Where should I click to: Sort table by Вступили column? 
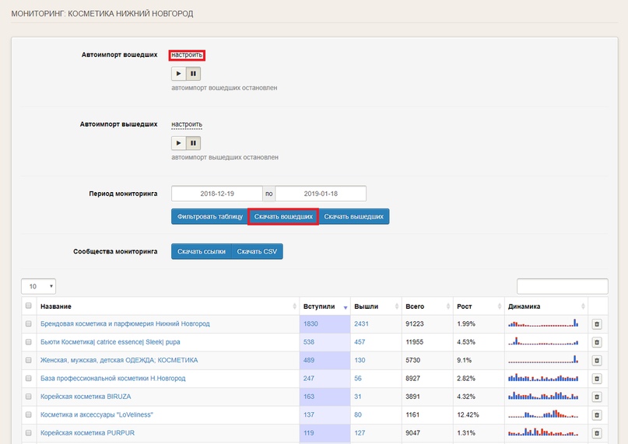pyautogui.click(x=324, y=306)
